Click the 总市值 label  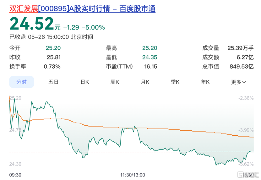[211, 67]
